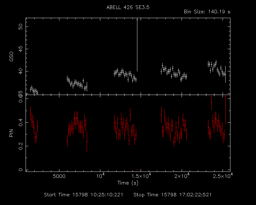Viewport: 256px width, 205px height.
Task: Click the x-axis tick label '5000'
Action: tap(59, 176)
